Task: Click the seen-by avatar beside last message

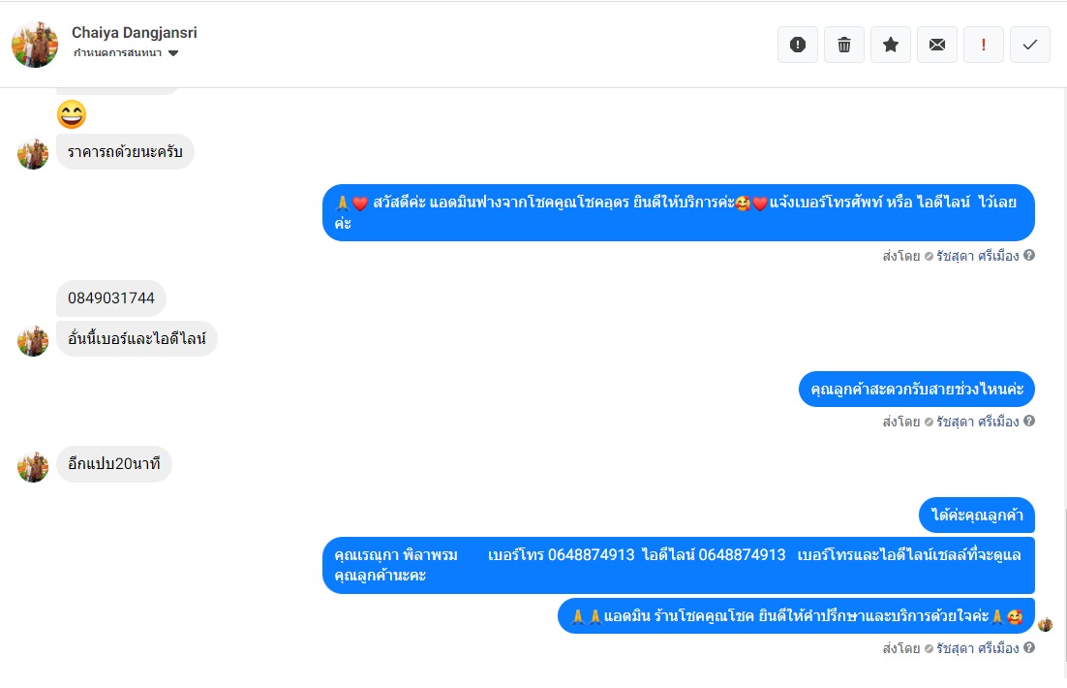Action: pyautogui.click(x=1046, y=624)
